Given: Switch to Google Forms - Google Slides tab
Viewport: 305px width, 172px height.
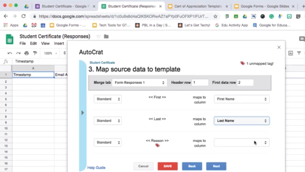Looking at the screenshot, I should point(264,7).
